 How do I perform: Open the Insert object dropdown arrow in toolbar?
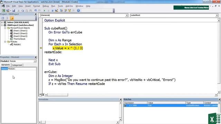point(10,11)
